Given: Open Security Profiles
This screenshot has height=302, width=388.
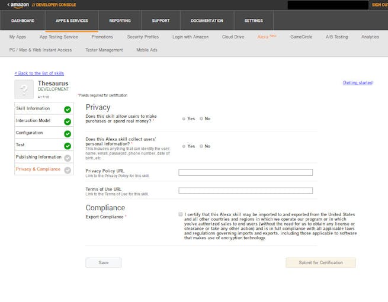Looking at the screenshot, I should click(x=143, y=37).
